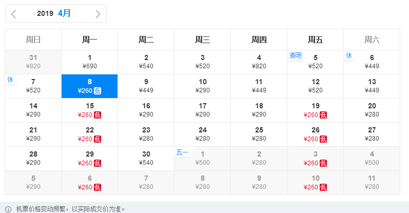Select April 28 priced ¥290

33,159
